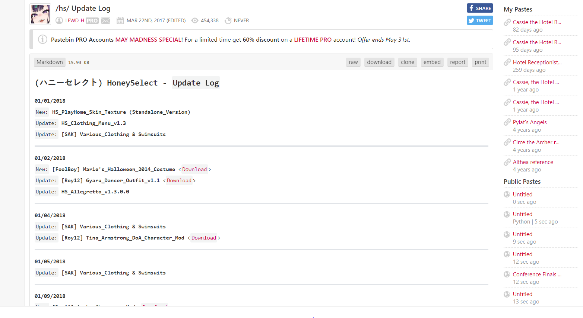This screenshot has width=583, height=318.
Task: Open the Hotel Receptionist paste
Action: pos(537,62)
